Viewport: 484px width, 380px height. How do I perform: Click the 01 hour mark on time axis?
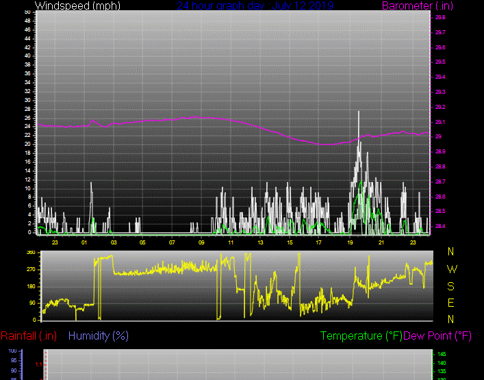pos(84,242)
